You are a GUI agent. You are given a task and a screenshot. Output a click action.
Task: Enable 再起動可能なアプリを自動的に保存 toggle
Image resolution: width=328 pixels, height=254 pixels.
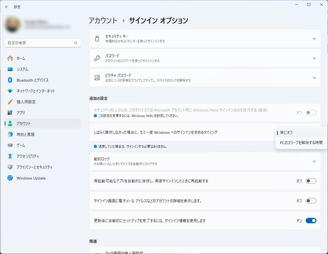(x=311, y=181)
